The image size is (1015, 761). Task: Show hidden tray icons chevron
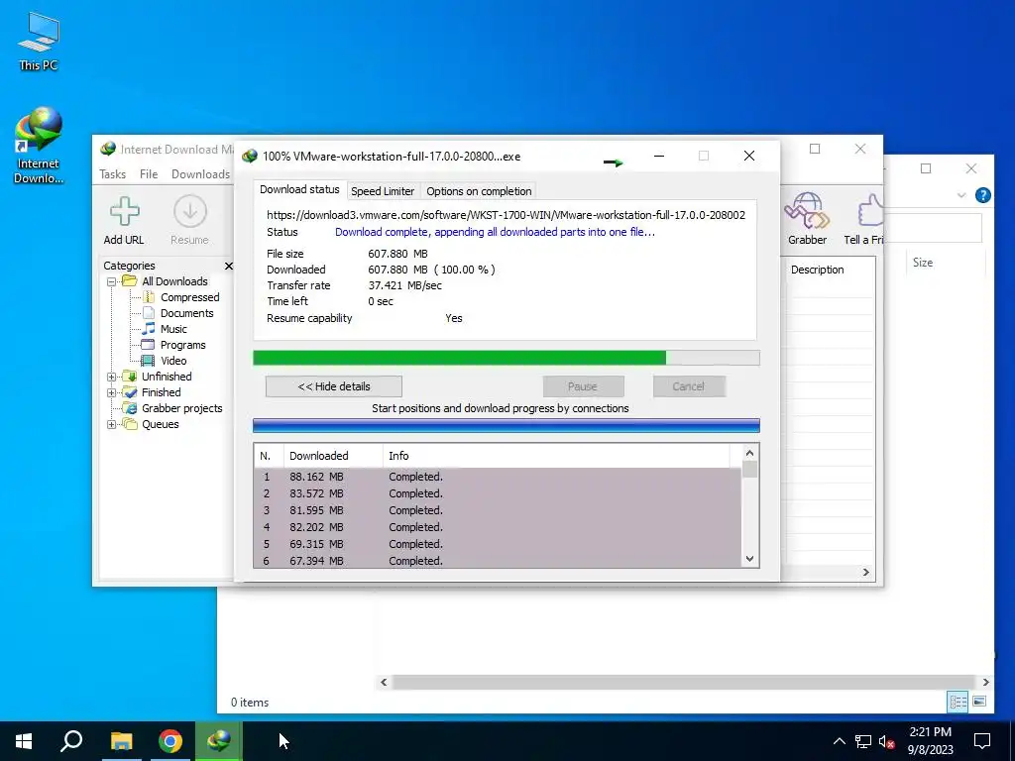[839, 741]
